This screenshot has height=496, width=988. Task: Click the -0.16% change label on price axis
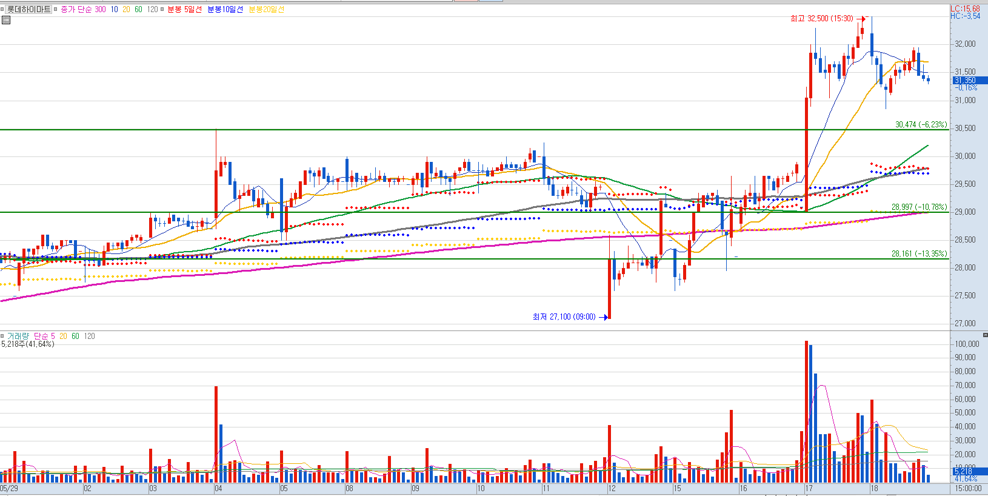(x=966, y=88)
